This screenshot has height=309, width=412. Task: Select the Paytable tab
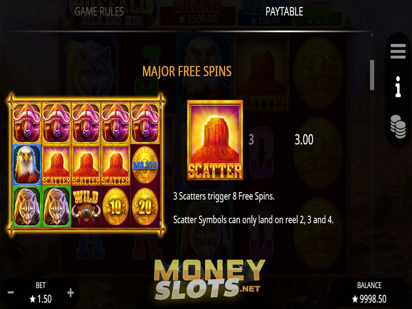pos(284,11)
